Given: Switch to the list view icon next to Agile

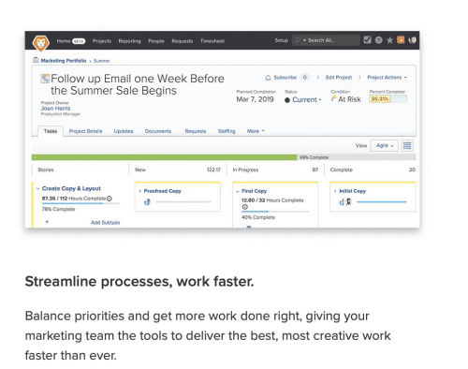Looking at the screenshot, I should click(407, 145).
